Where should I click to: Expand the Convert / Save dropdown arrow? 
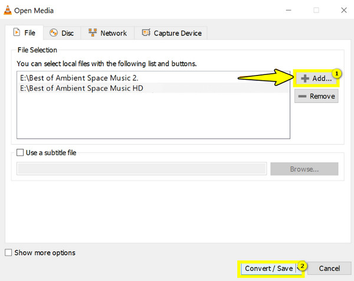click(x=299, y=269)
